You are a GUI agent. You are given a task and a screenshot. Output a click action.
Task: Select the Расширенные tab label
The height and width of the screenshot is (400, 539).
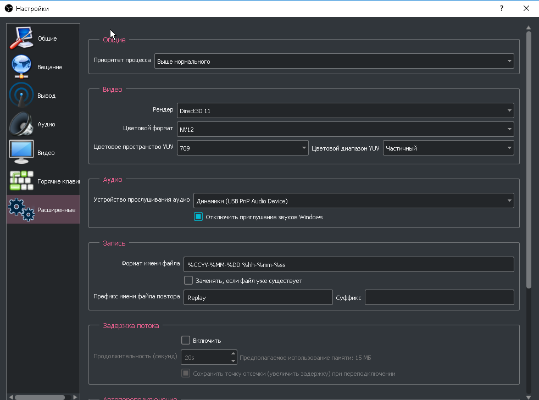tap(57, 210)
